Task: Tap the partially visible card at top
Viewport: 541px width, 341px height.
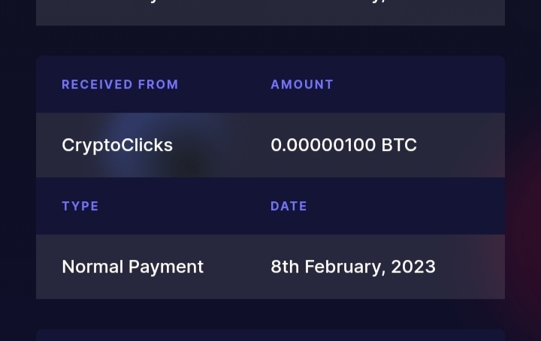Action: (270, 13)
